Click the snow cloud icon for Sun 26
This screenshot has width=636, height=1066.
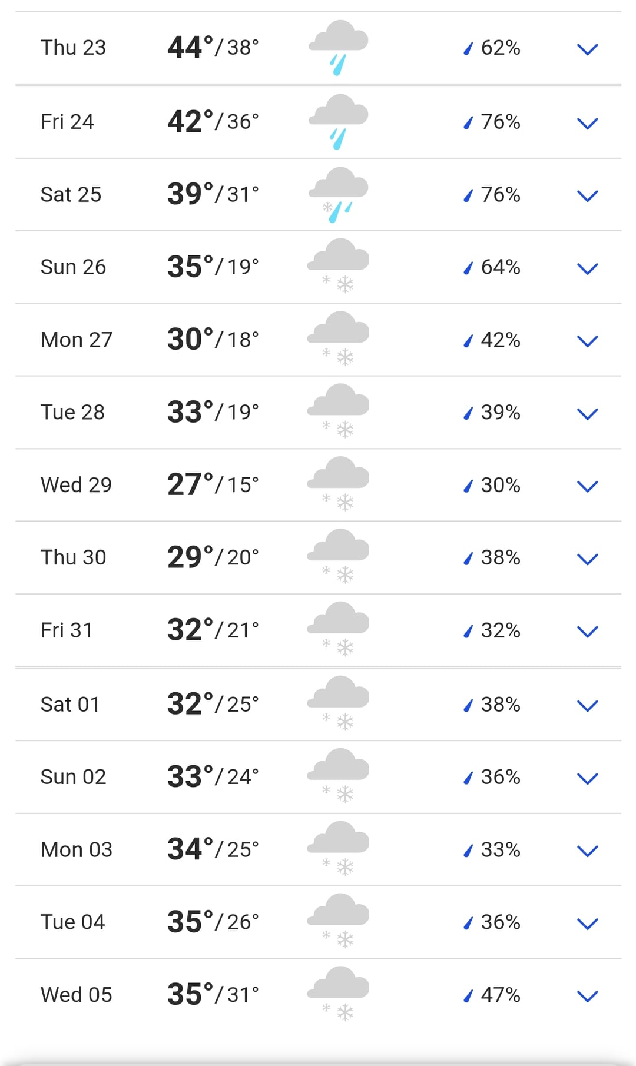338,266
